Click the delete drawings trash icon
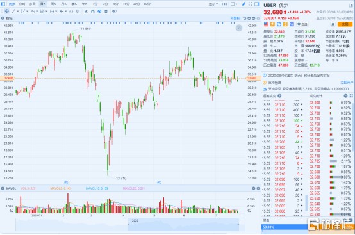This screenshot has width=355, height=235. coord(106,11)
